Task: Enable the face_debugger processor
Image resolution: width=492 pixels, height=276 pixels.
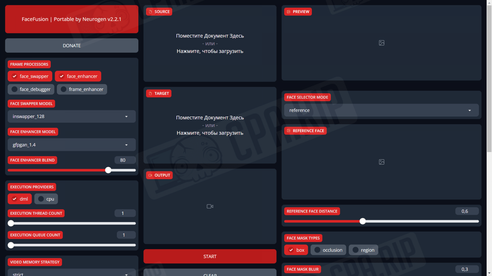Action: [x=14, y=89]
